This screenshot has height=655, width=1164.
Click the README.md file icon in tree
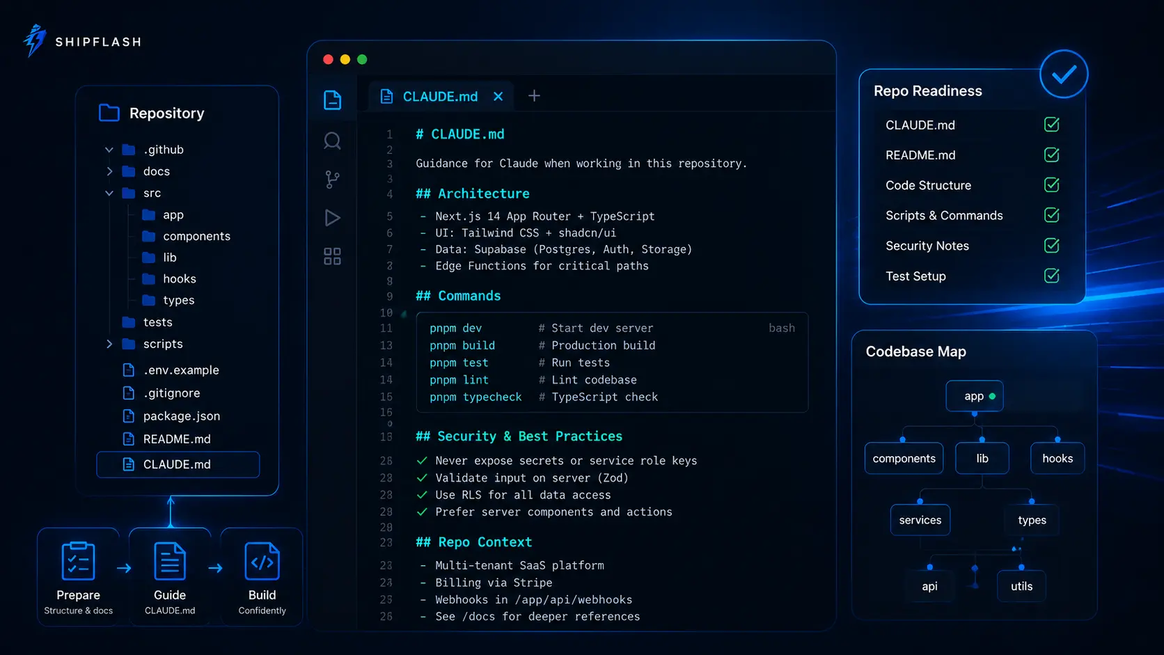coord(128,439)
